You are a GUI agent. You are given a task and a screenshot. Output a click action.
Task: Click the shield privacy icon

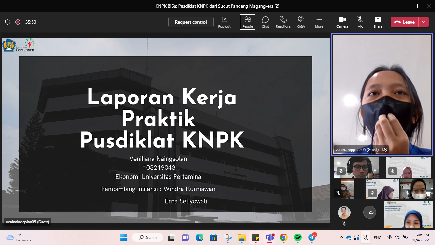(x=8, y=22)
